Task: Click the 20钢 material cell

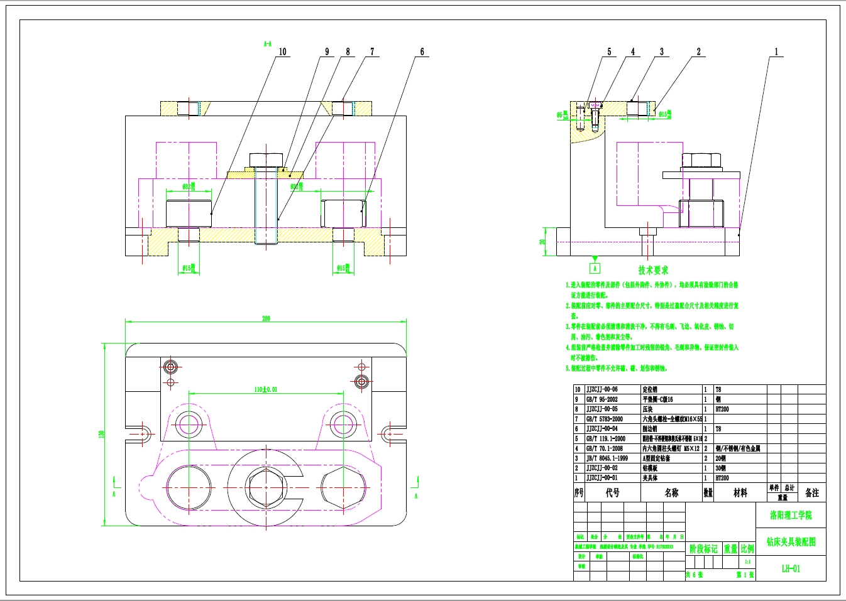Action: point(720,458)
